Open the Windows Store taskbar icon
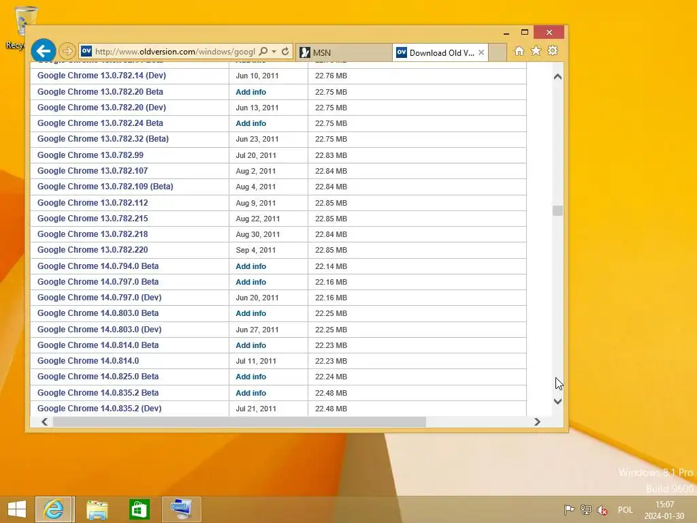Image resolution: width=697 pixels, height=523 pixels. point(139,509)
